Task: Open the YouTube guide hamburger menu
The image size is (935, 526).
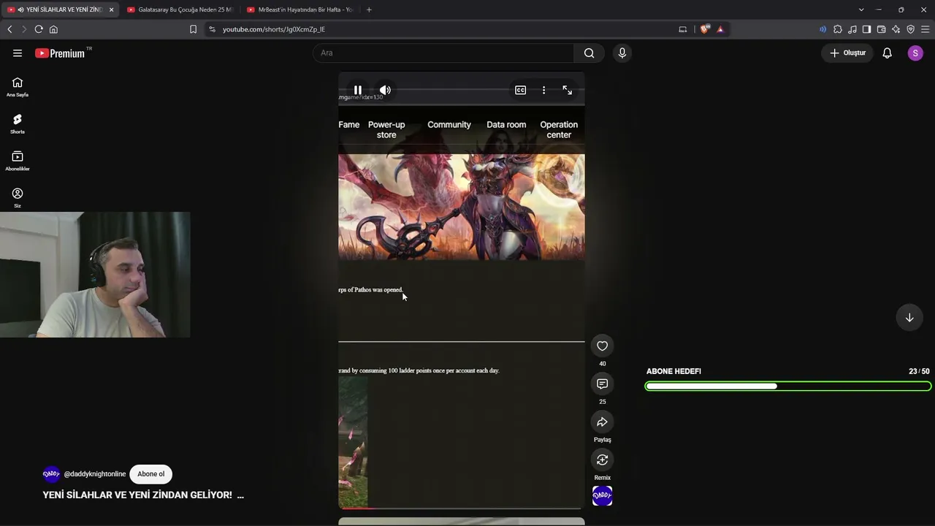Action: (18, 53)
